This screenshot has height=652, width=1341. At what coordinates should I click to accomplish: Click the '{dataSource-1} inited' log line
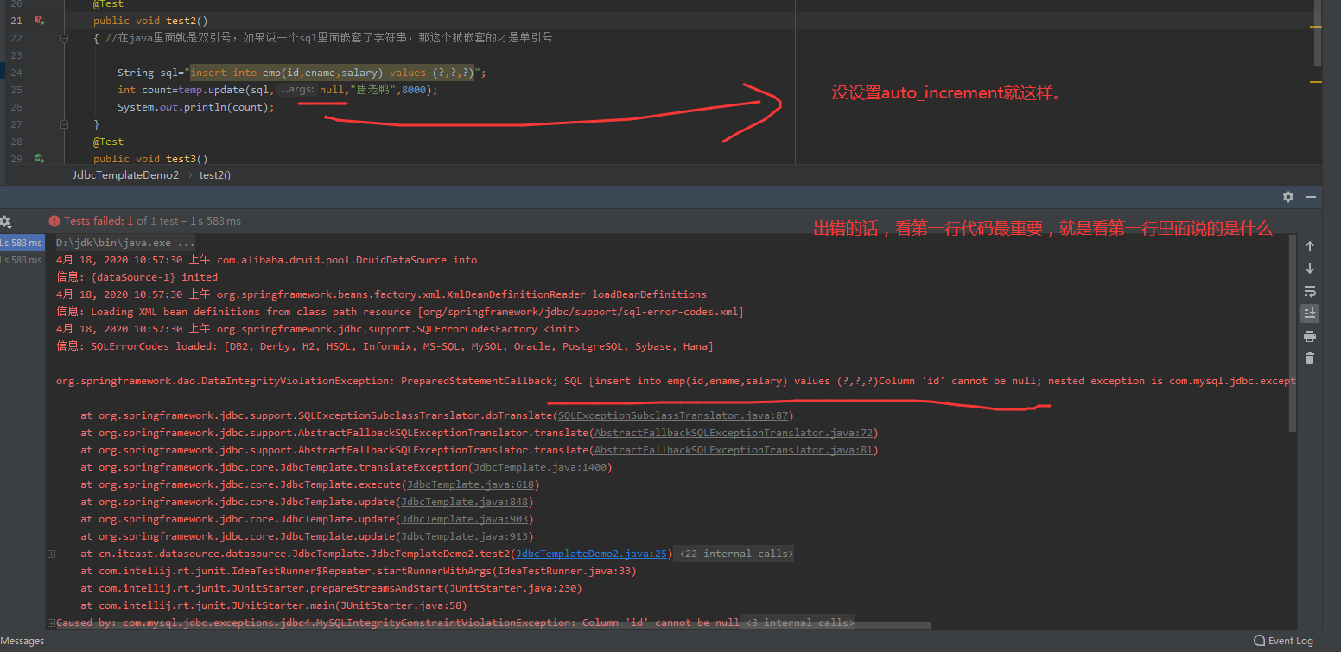137,277
